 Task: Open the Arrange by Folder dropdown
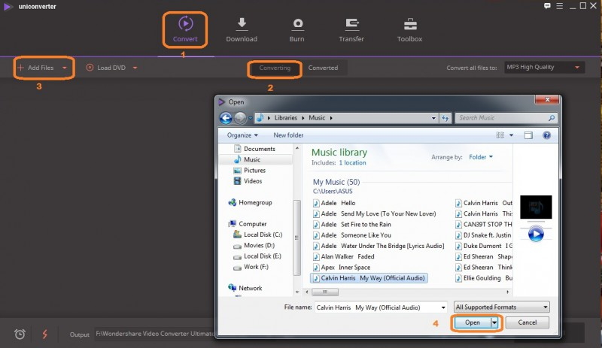(481, 157)
